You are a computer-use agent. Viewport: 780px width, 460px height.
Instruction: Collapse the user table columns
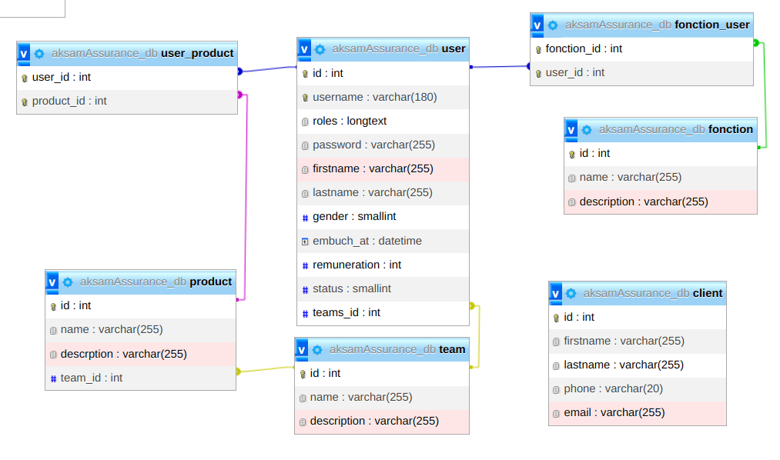304,49
